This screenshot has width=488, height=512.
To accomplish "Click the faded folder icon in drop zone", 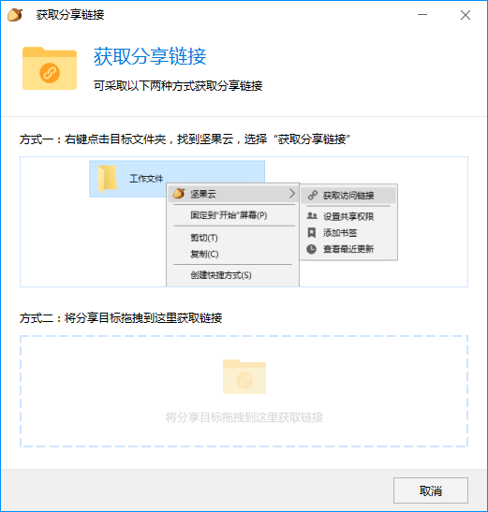I will click(244, 376).
